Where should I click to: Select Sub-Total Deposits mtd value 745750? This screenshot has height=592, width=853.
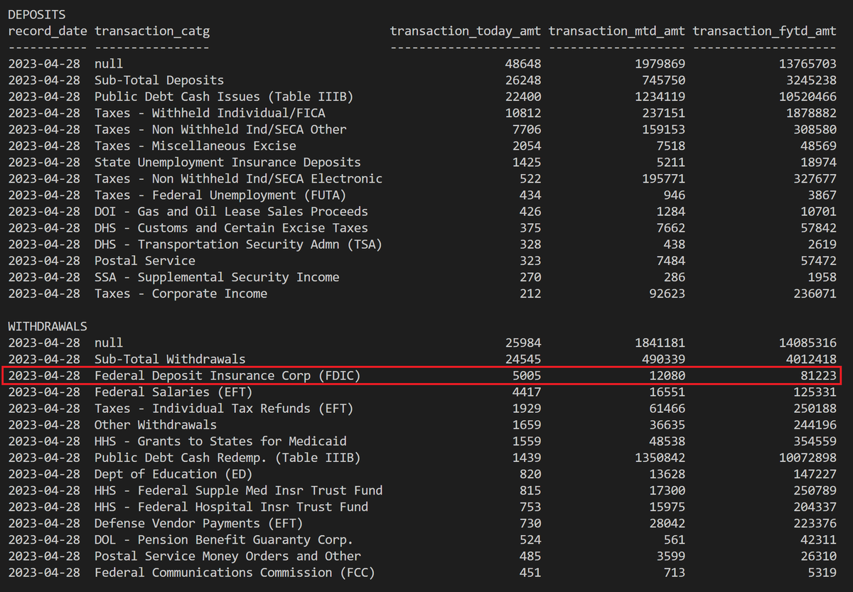664,80
